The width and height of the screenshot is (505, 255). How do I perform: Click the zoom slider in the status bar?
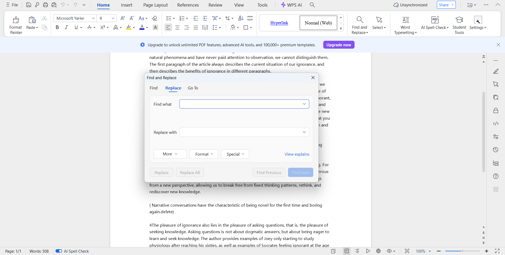(462, 251)
